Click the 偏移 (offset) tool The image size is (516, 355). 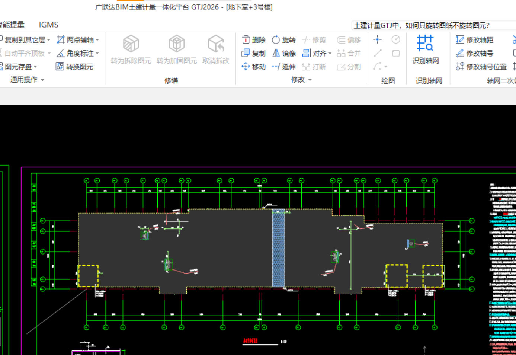(349, 40)
